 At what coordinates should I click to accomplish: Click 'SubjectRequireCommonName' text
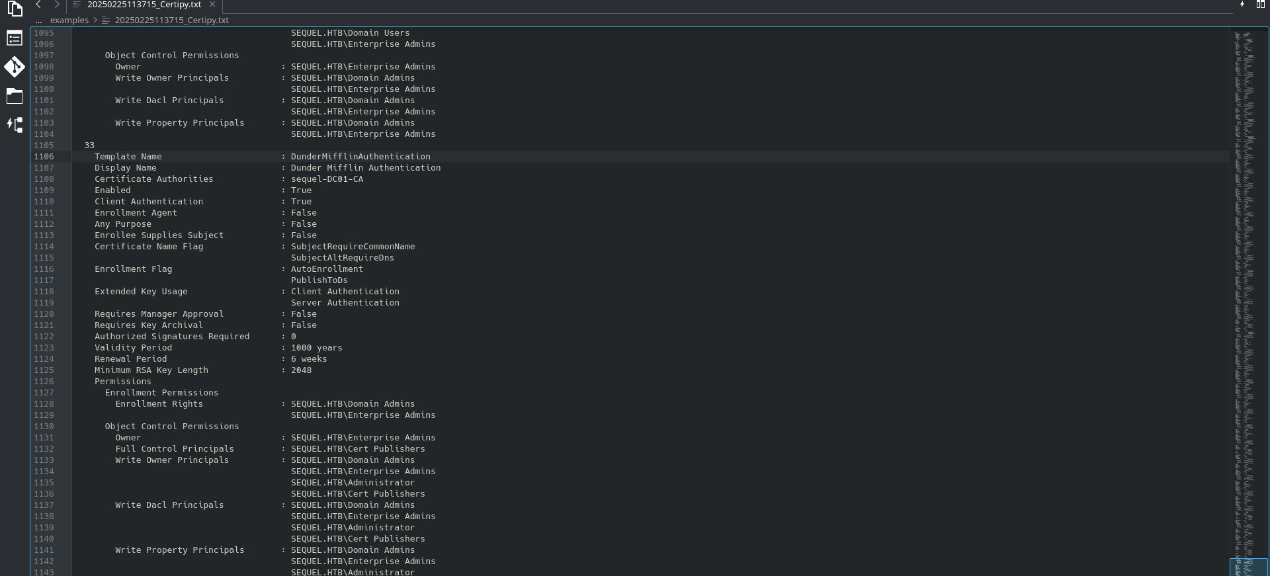pos(353,247)
